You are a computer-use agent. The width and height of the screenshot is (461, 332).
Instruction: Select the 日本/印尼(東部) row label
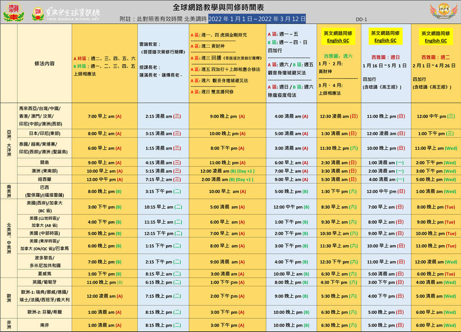(45, 133)
